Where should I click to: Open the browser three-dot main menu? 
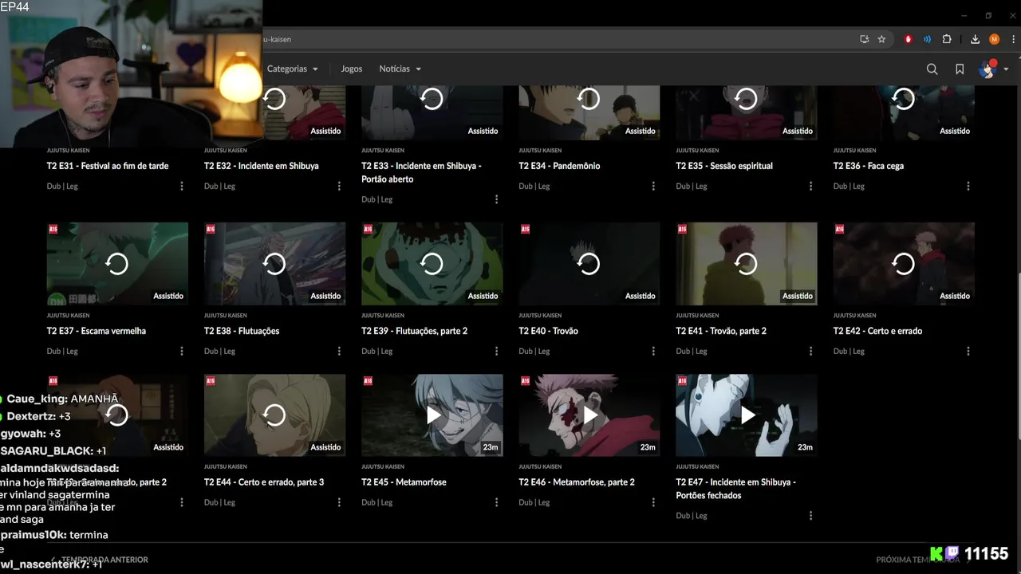(x=1011, y=39)
